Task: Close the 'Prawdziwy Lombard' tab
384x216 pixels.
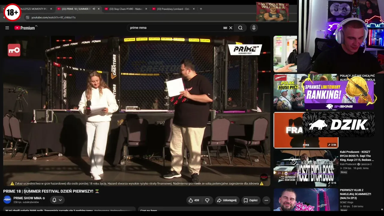Action: 193,9
